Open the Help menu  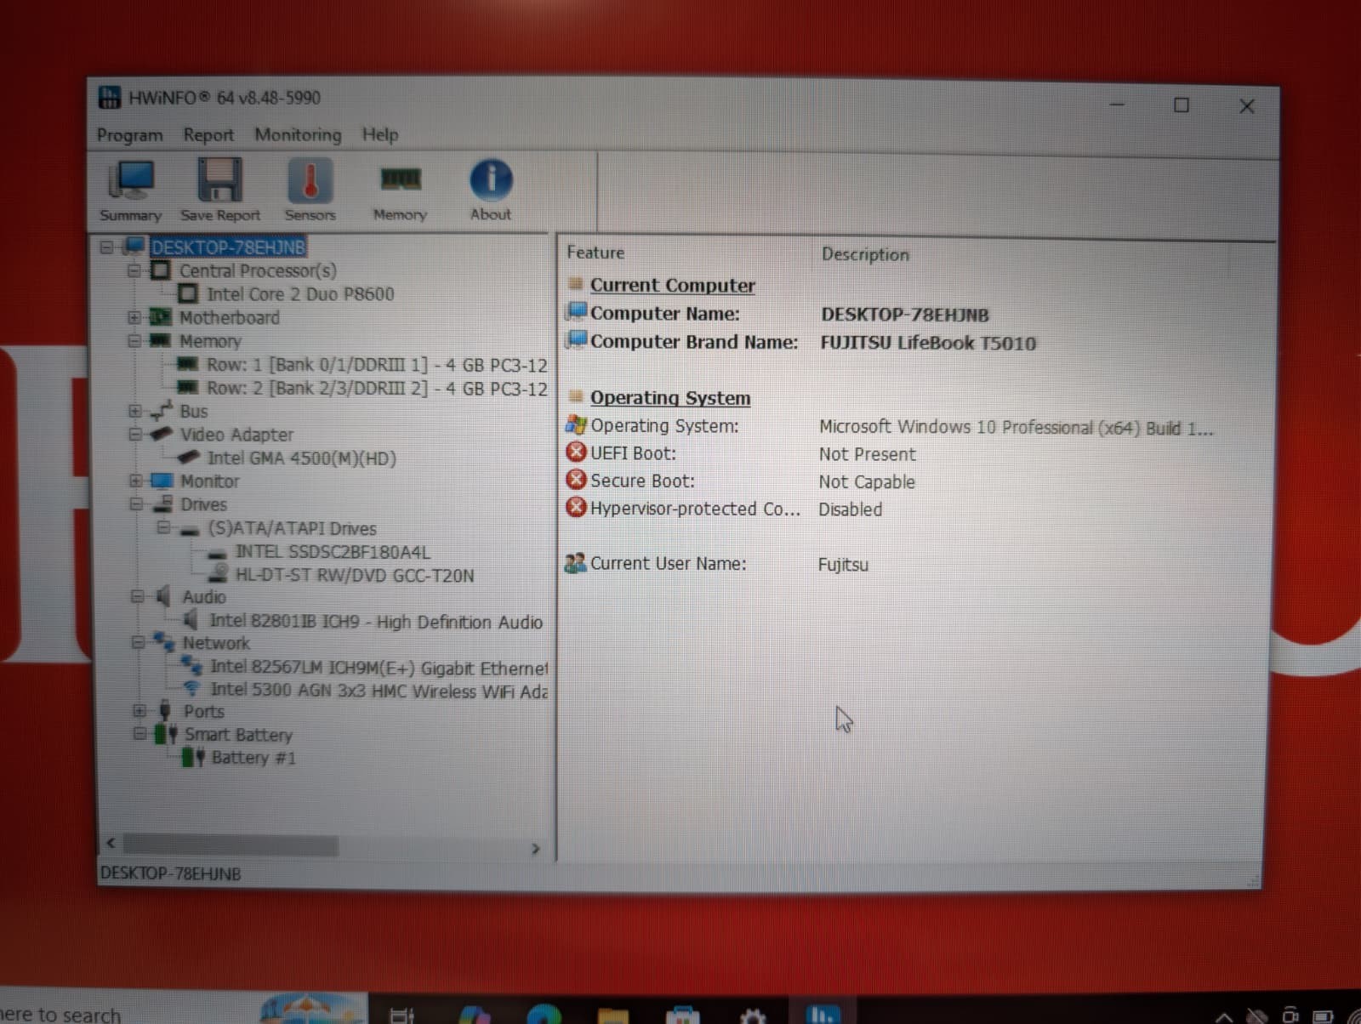click(380, 134)
